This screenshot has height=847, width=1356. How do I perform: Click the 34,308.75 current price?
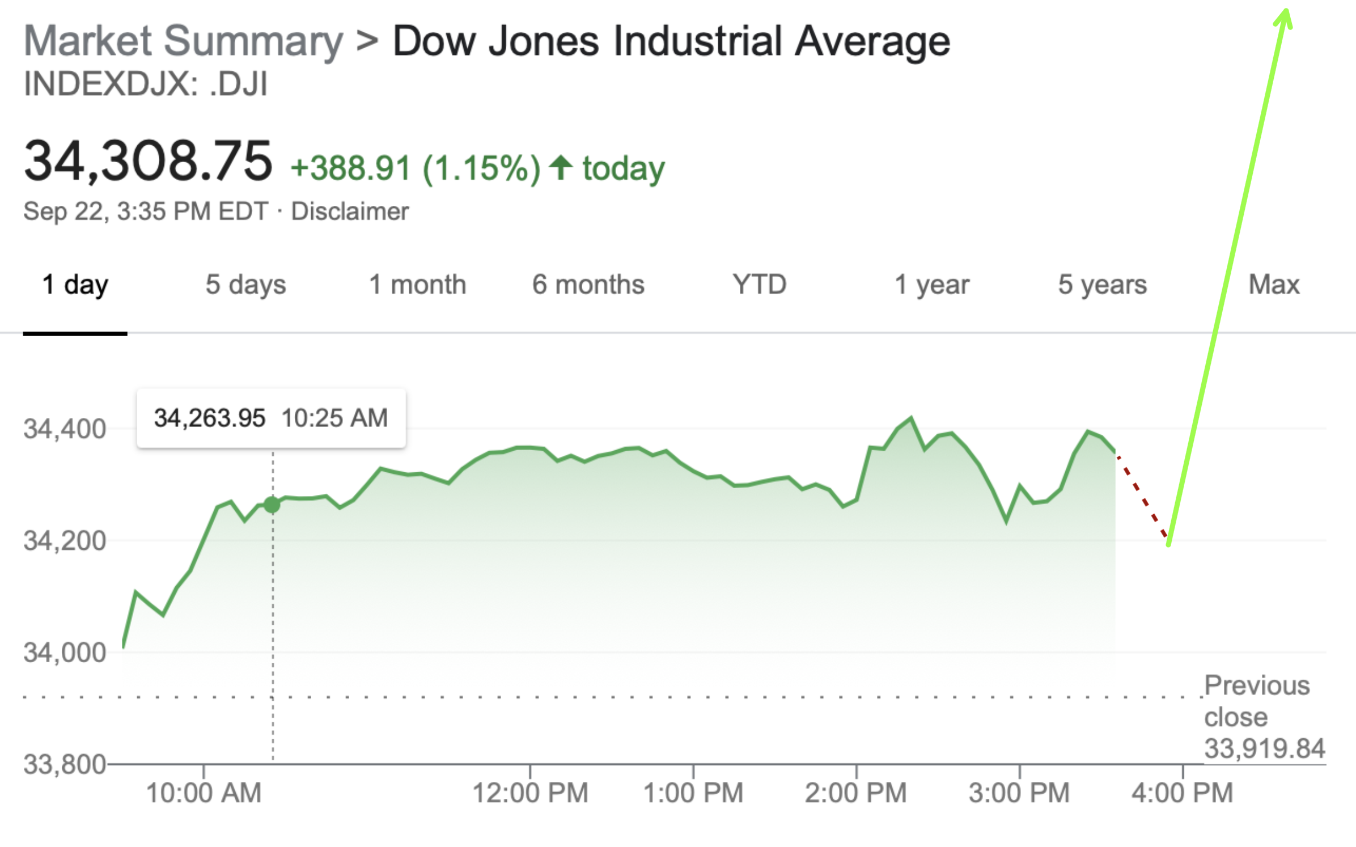(x=148, y=161)
